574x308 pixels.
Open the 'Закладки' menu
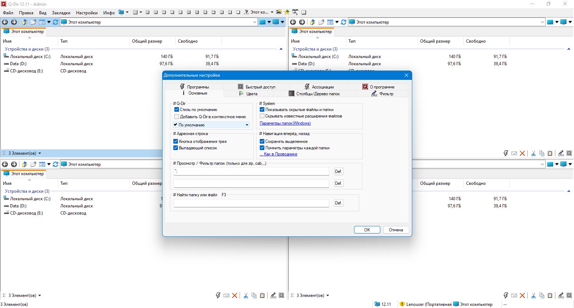pos(61,13)
